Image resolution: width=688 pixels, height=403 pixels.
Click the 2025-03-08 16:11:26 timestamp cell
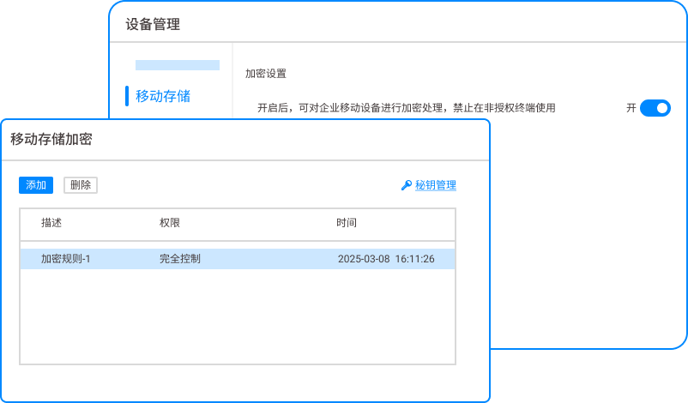pyautogui.click(x=386, y=259)
